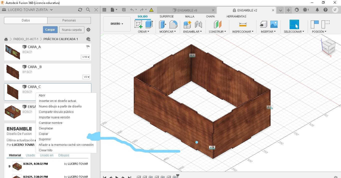Image resolution: width=341 pixels, height=178 pixels.
Task: Switch to the SUPERFICIE ribbon tab
Action: point(167,16)
